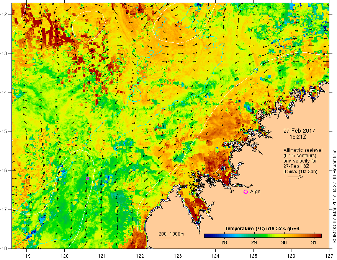Click the color bar value 30
This screenshot has width=337, height=260.
pos(284,243)
